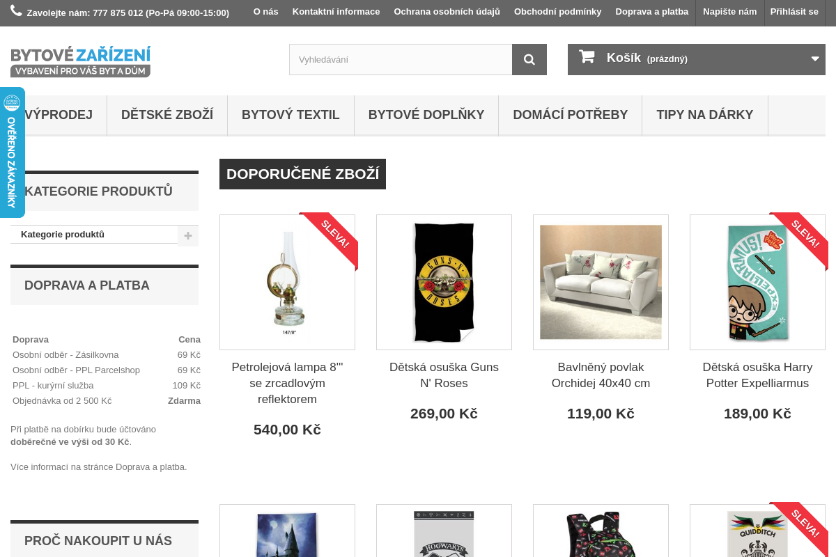
Task: Select Tipy na dárky menu item
Action: pos(705,115)
